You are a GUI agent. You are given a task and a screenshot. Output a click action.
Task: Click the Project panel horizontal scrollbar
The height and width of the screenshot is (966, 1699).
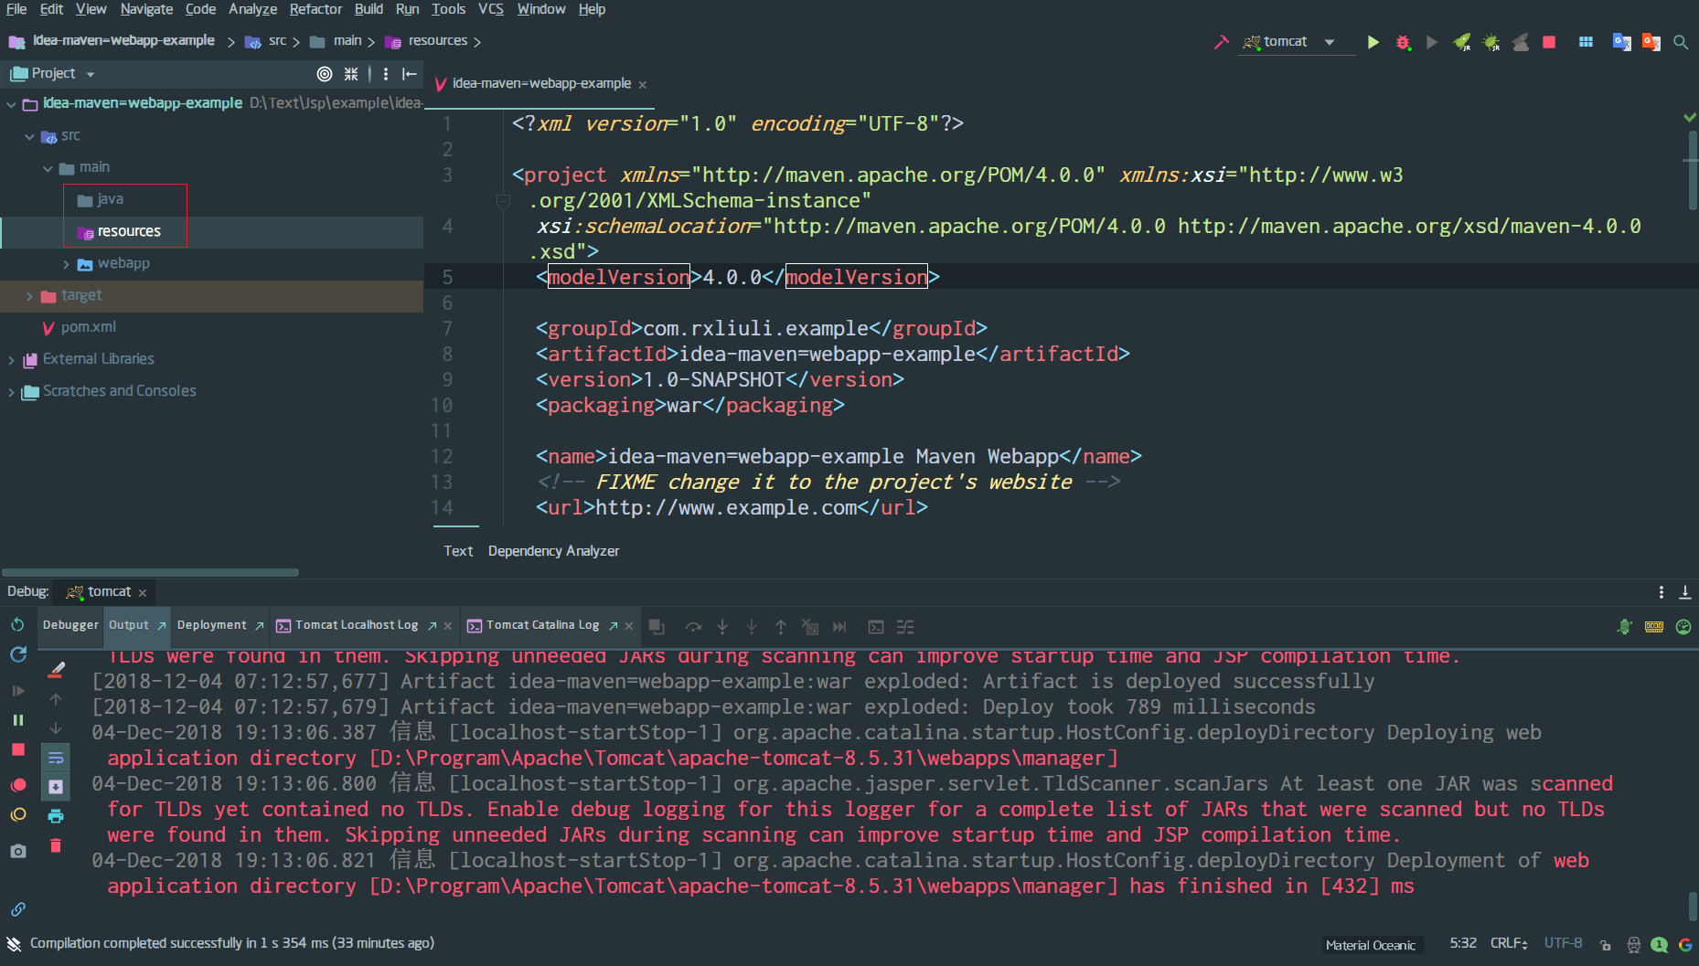coord(151,573)
